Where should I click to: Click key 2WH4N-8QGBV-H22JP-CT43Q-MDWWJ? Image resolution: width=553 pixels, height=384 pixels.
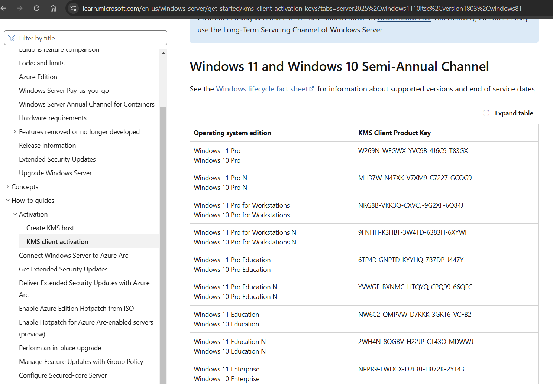click(415, 342)
